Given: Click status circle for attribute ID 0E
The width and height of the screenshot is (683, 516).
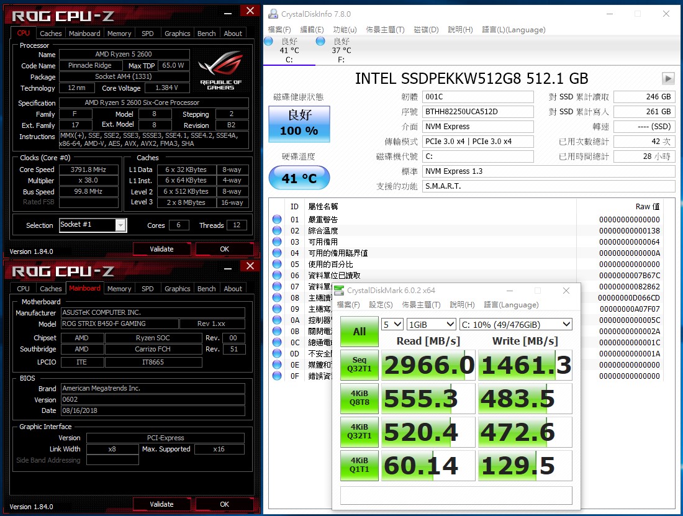Looking at the screenshot, I should click(x=277, y=364).
